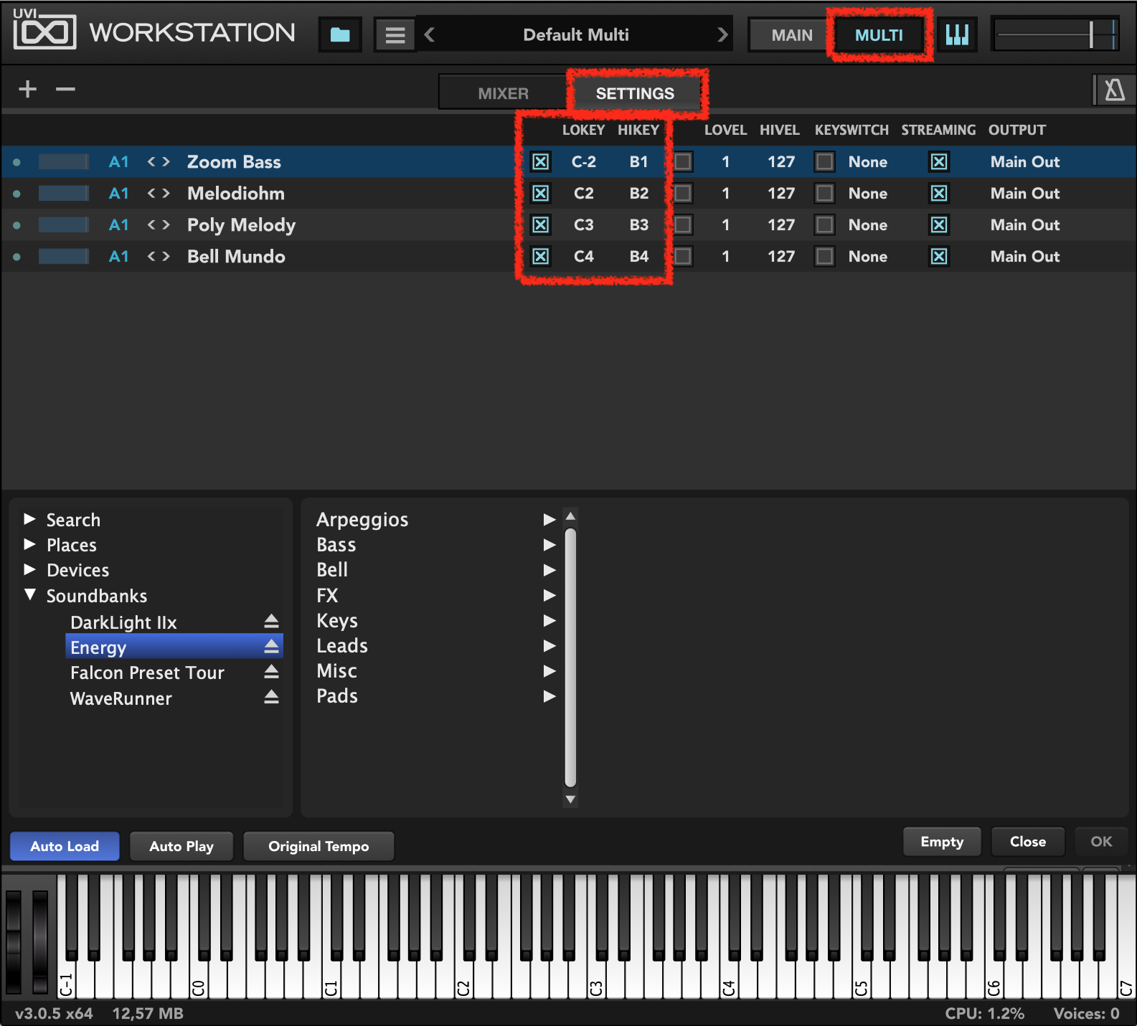Viewport: 1137px width, 1026px height.
Task: Eject DarkLight IIx soundbank
Action: 271,622
